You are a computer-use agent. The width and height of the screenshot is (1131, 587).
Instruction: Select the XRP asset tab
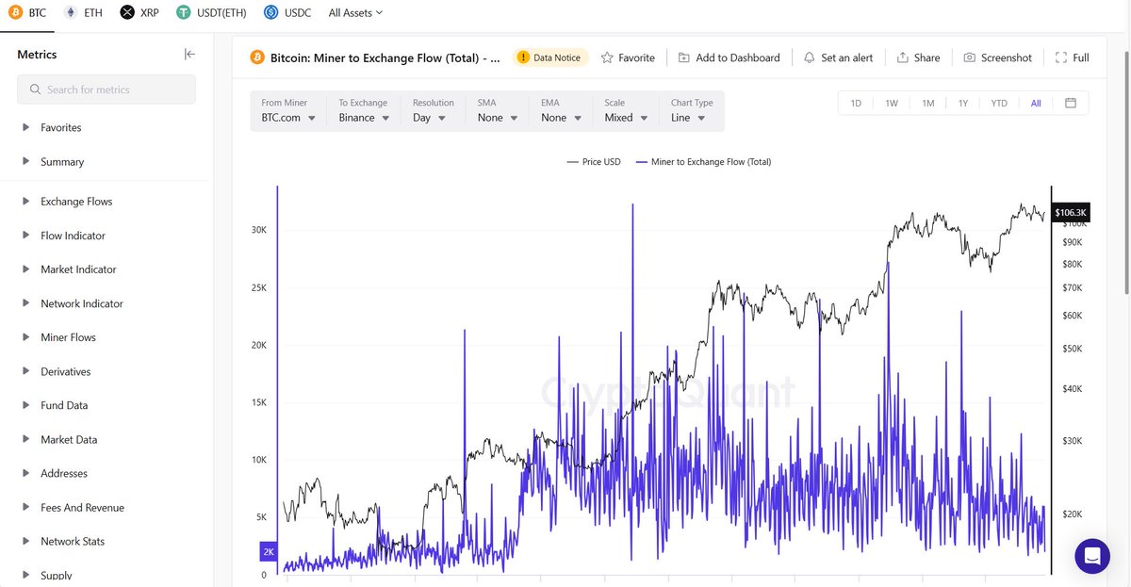click(x=140, y=13)
